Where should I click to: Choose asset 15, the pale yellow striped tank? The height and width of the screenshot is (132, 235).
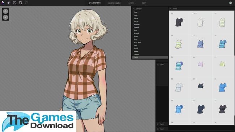click(x=222, y=22)
